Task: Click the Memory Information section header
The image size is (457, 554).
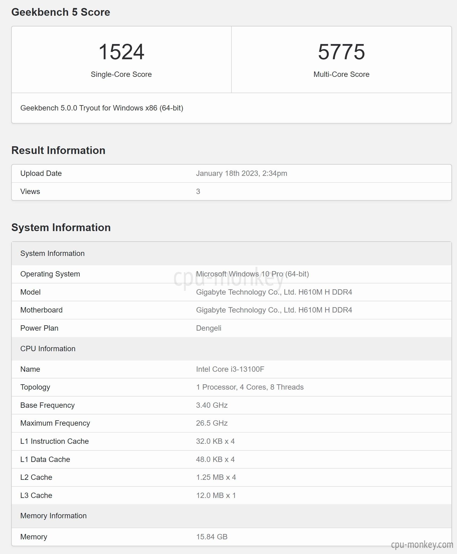Action: 231,516
